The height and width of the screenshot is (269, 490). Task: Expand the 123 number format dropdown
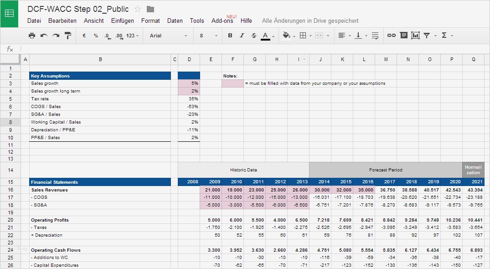point(132,36)
